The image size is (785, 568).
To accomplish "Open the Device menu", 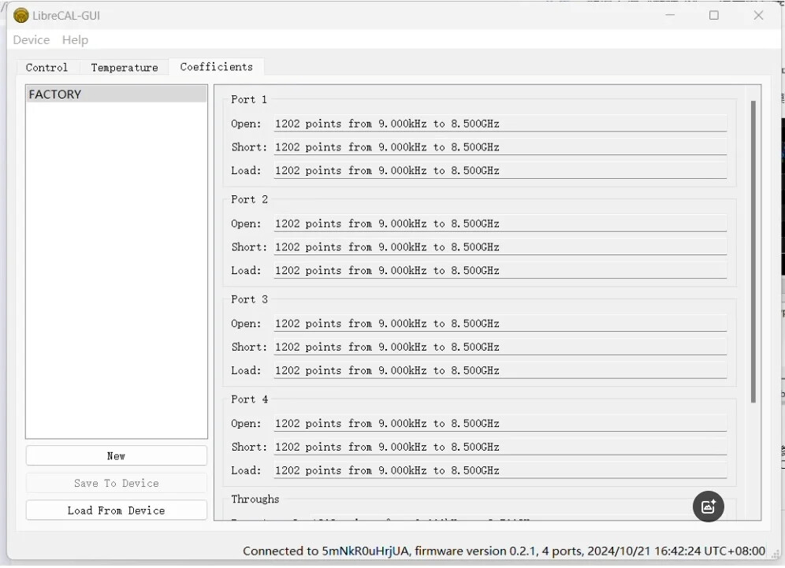I will click(31, 39).
